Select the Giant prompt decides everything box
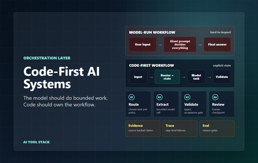The image size is (258, 163). 180,45
